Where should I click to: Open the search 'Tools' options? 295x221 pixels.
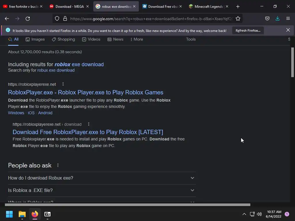(191, 39)
